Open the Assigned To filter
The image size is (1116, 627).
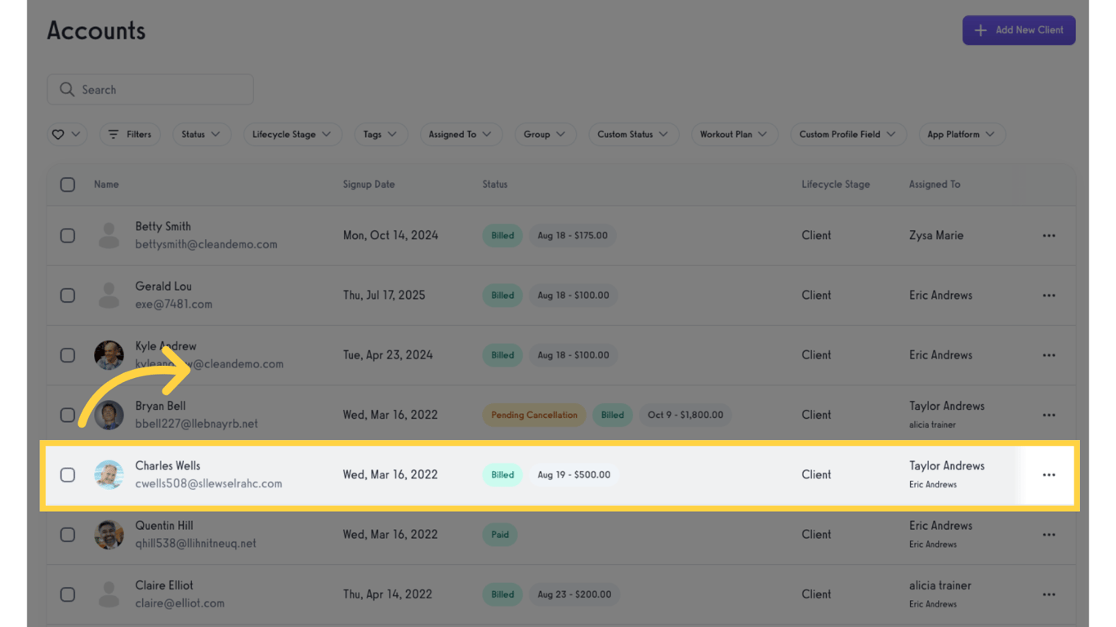461,134
